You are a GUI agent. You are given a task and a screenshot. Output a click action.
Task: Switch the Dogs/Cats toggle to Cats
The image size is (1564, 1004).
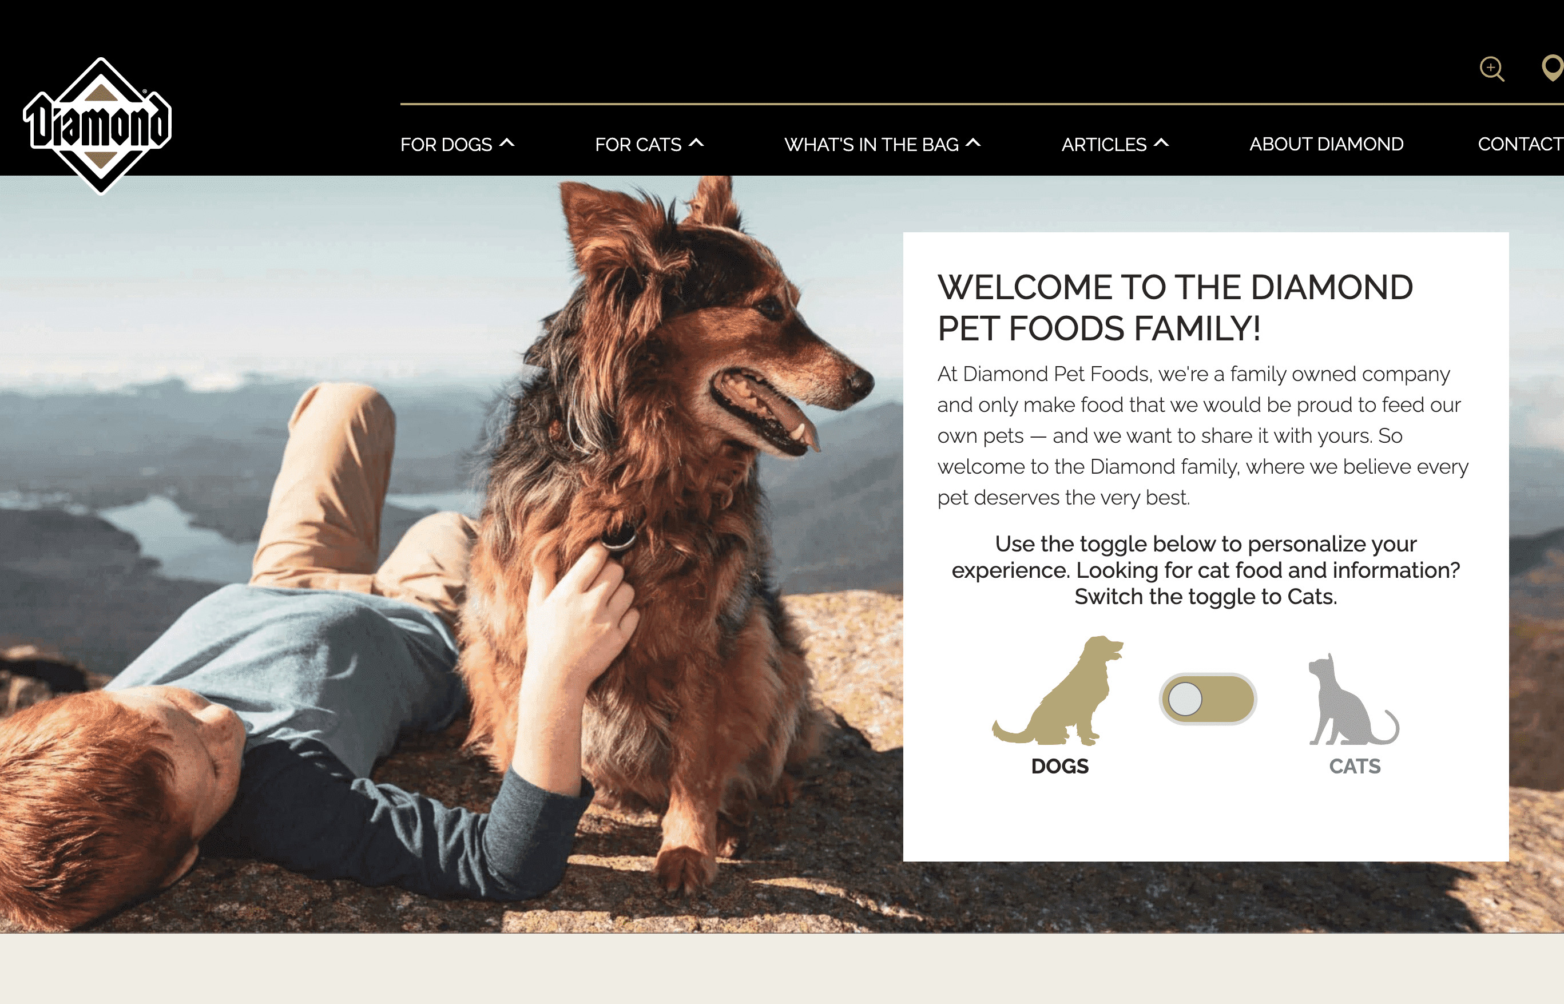1208,699
